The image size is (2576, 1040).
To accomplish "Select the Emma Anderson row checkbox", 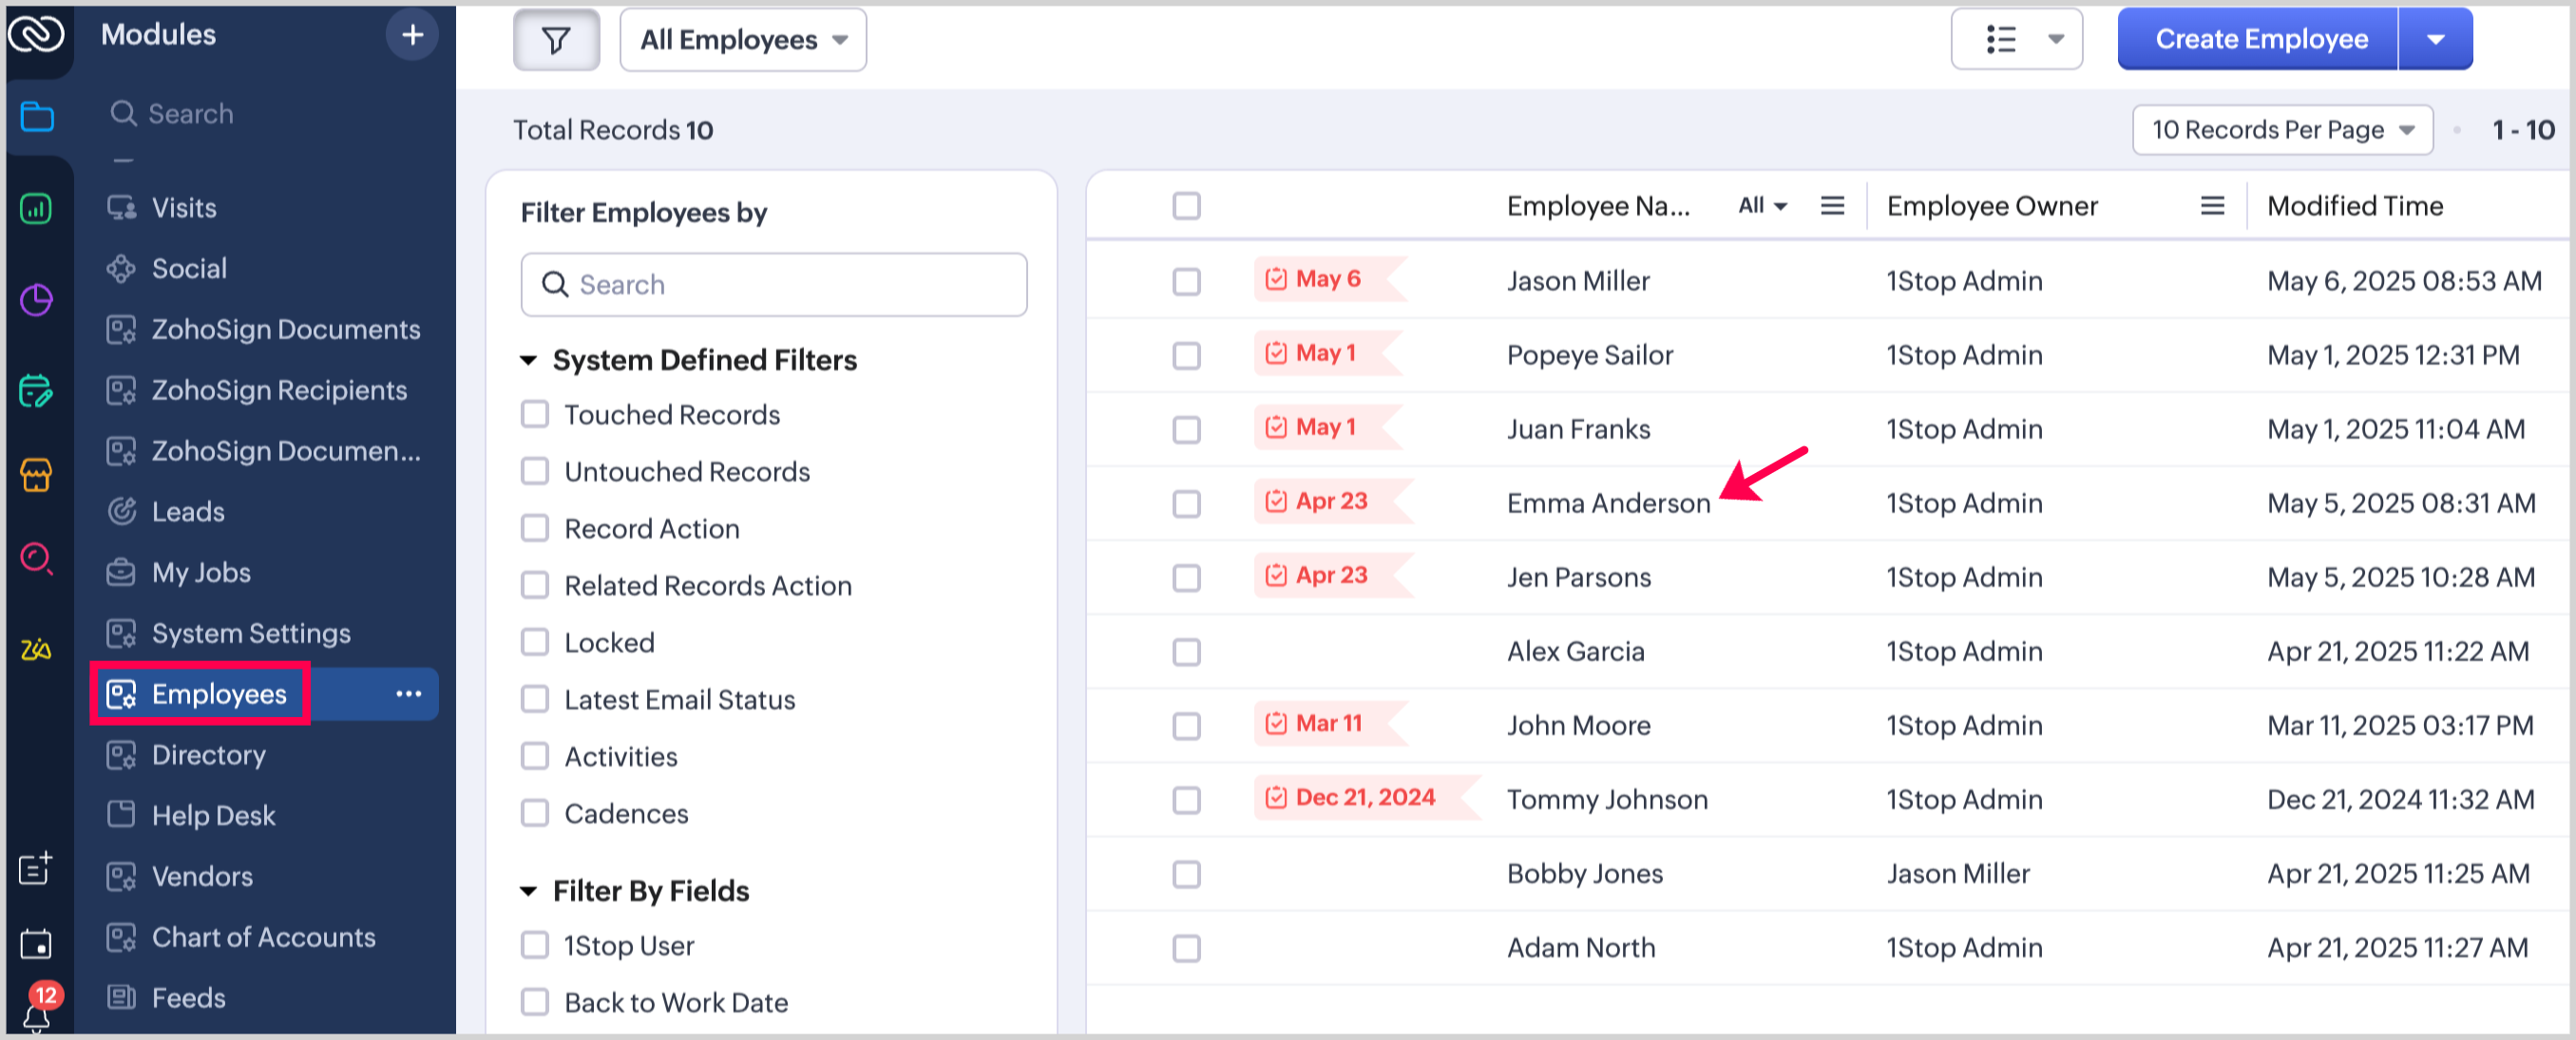I will pyautogui.click(x=1186, y=503).
